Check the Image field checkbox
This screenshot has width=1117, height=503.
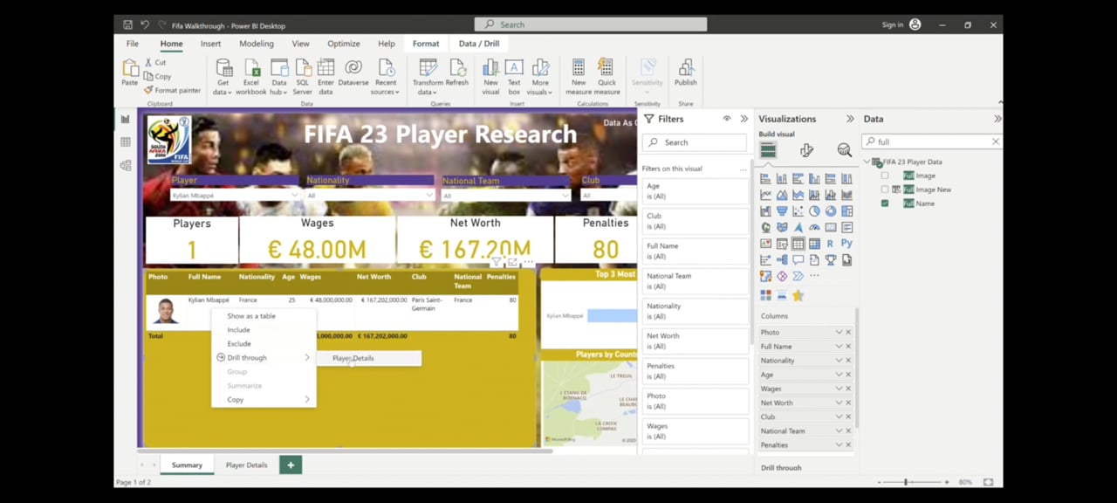[885, 176]
